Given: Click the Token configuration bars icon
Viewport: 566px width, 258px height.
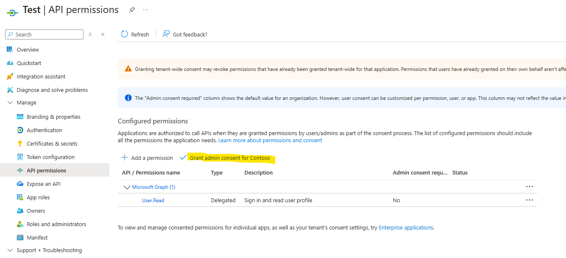Looking at the screenshot, I should [20, 157].
